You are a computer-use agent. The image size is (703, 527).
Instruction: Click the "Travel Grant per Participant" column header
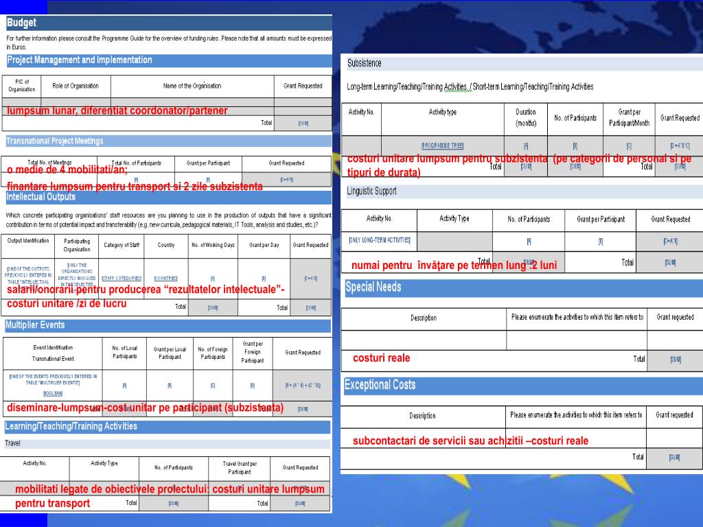(240, 468)
